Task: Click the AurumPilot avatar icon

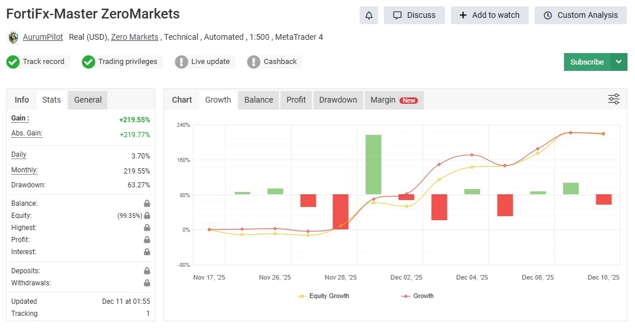Action: [x=13, y=37]
